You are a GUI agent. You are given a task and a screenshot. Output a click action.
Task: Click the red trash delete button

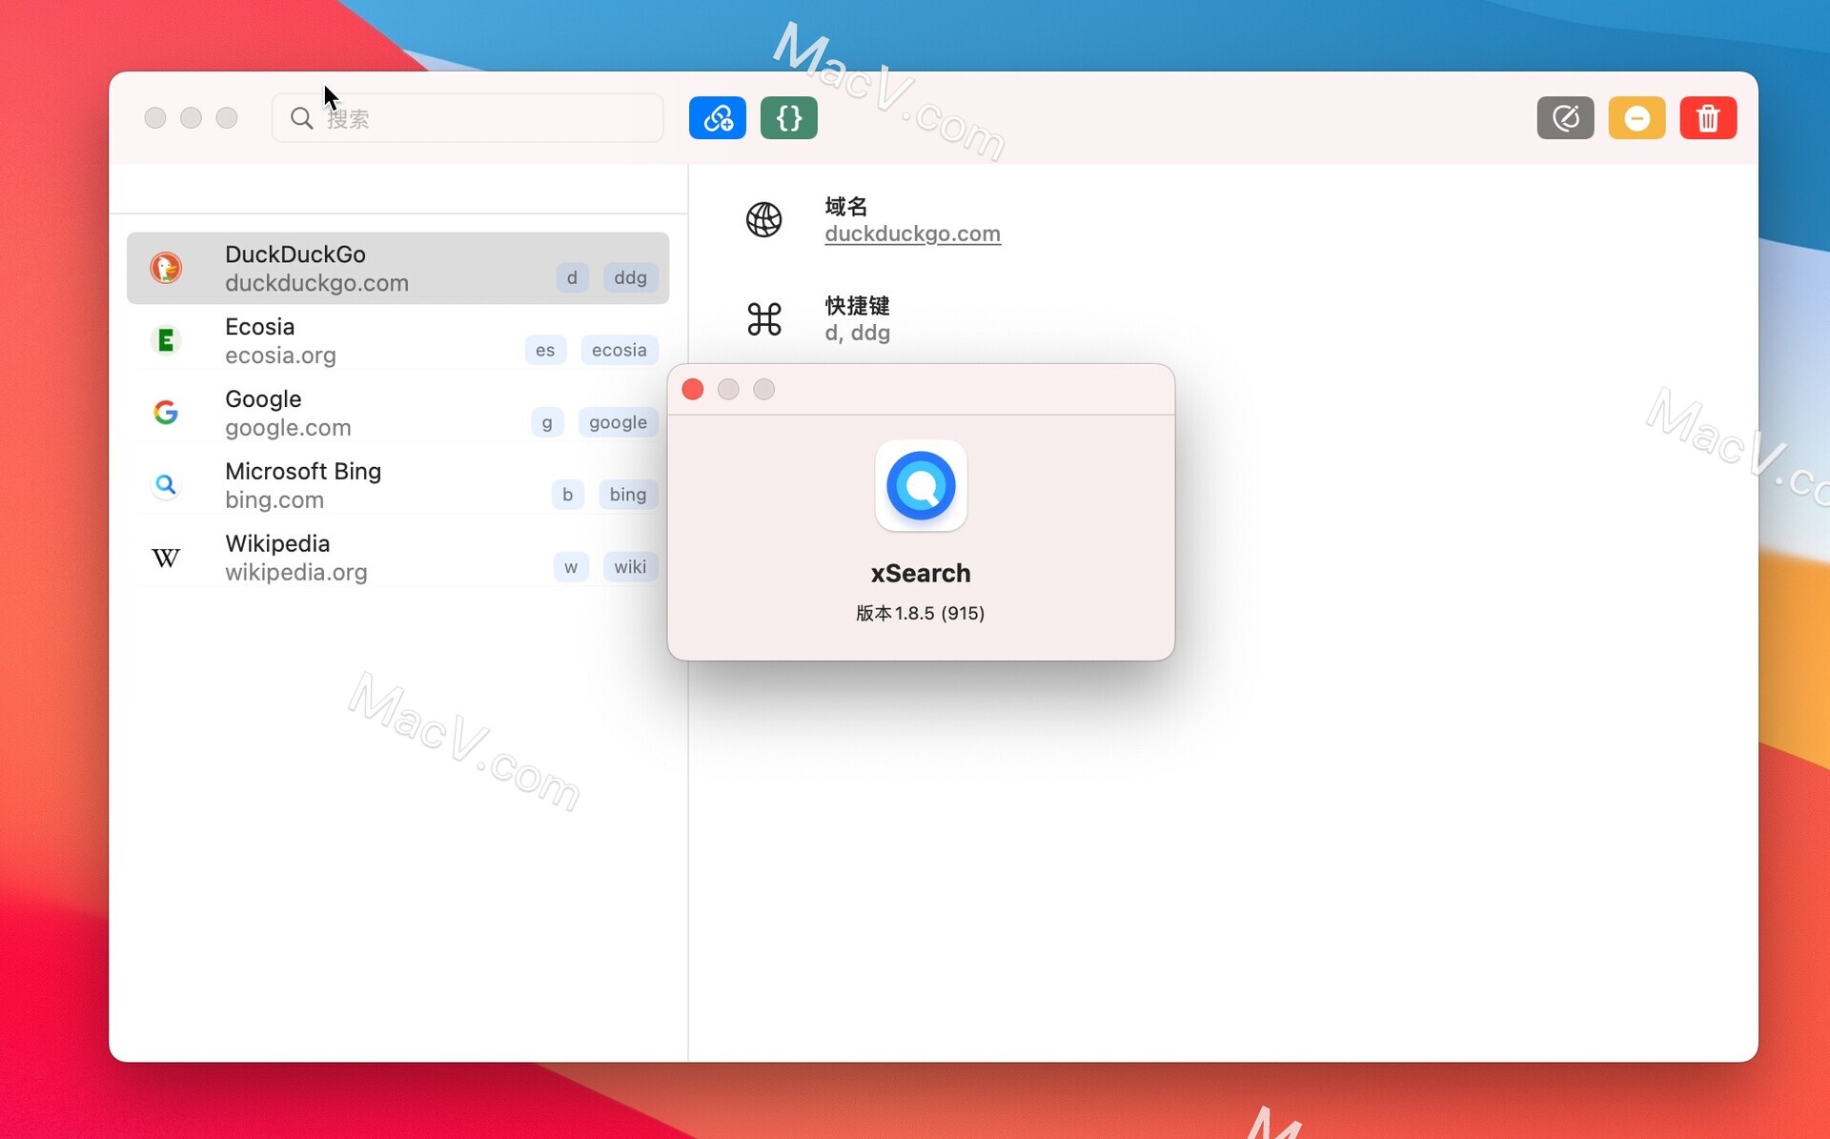pyautogui.click(x=1708, y=118)
